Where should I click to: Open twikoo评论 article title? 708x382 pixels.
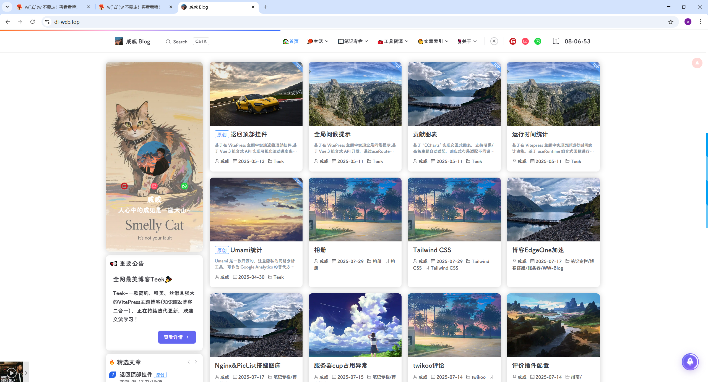click(428, 365)
